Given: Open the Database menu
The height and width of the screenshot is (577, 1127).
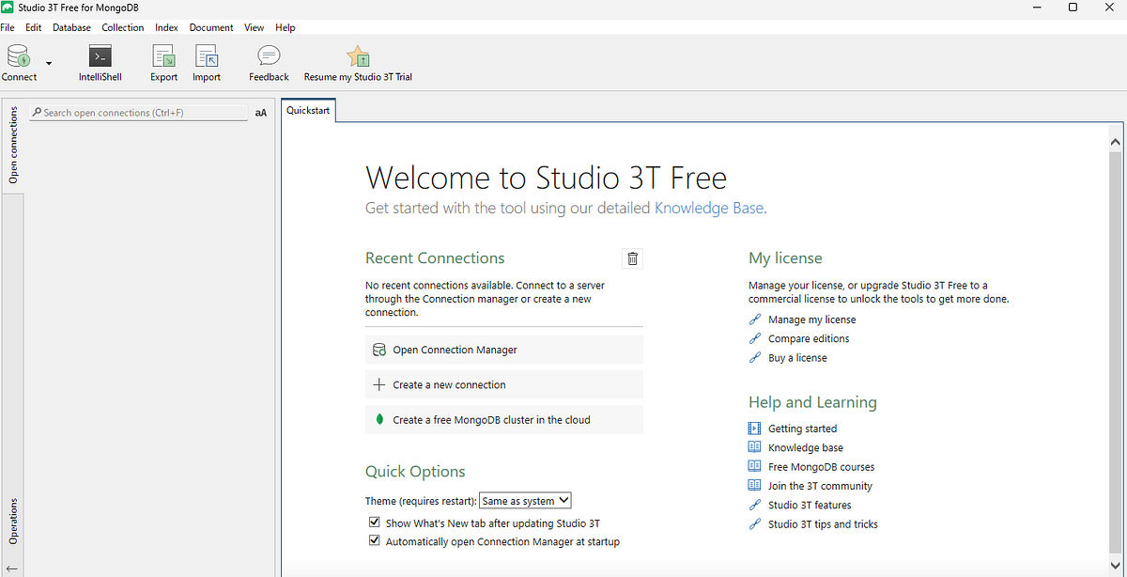Looking at the screenshot, I should (x=71, y=27).
